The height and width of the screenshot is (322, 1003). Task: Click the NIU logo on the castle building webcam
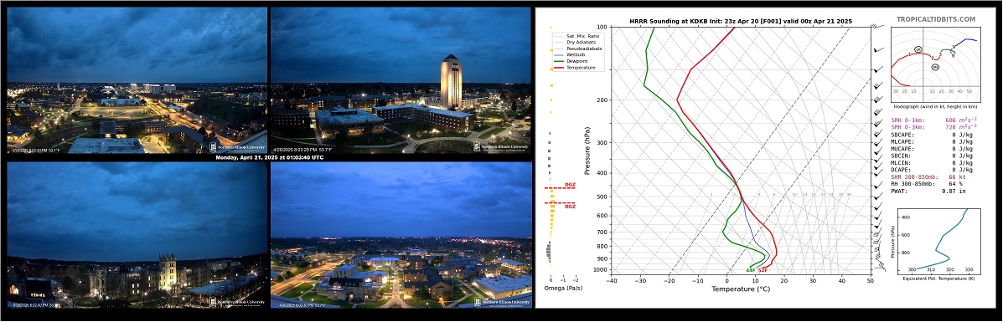pos(237,302)
